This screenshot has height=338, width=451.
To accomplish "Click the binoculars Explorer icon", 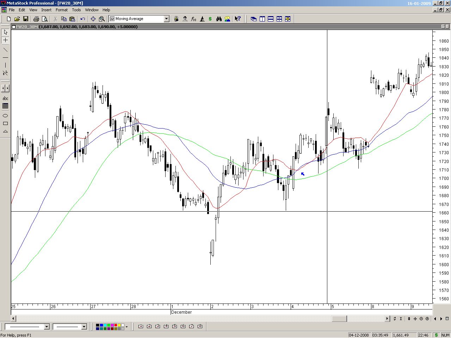I will click(x=219, y=19).
